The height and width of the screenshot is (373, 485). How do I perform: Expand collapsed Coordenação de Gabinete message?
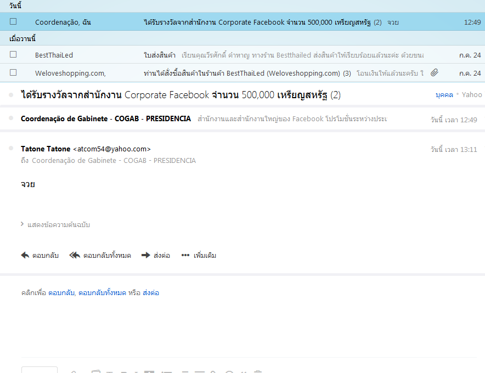(x=243, y=119)
